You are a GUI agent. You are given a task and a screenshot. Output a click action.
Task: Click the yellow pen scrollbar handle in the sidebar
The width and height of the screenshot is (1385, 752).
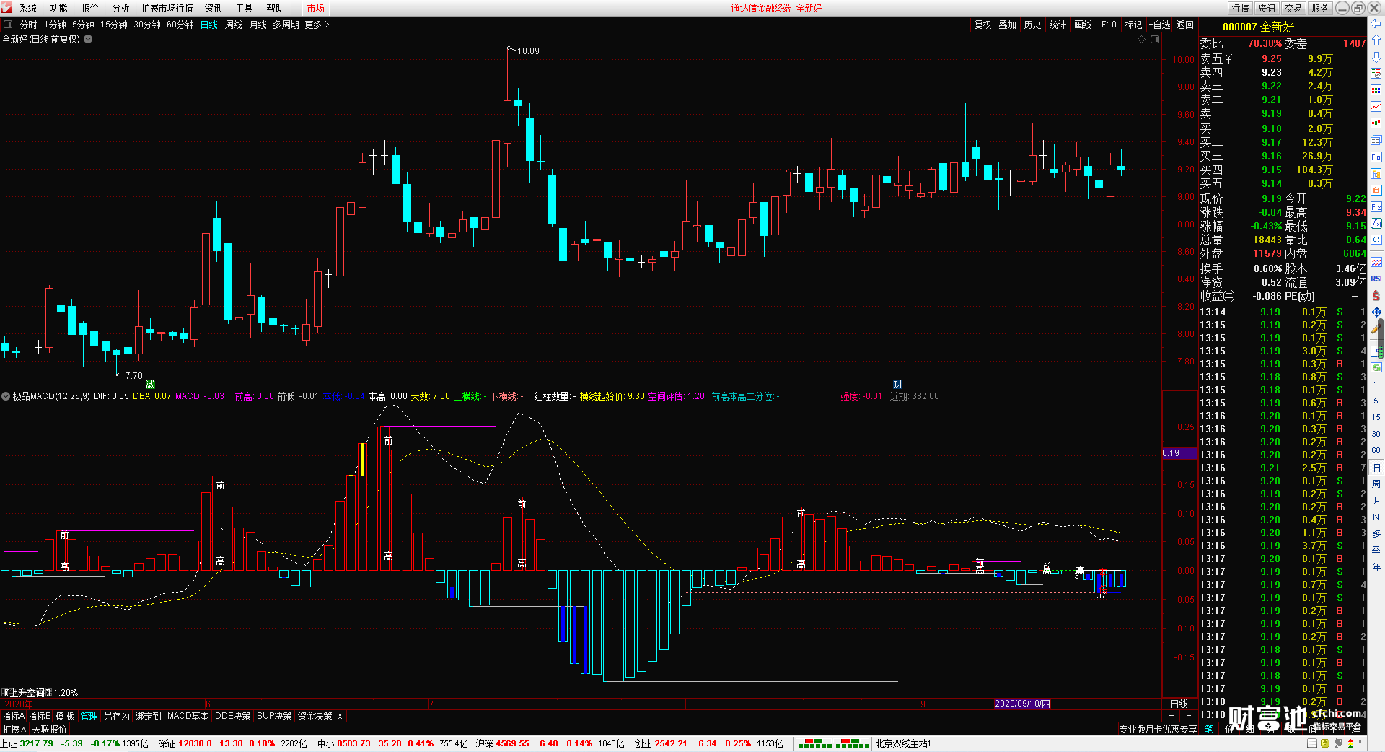tap(1381, 339)
